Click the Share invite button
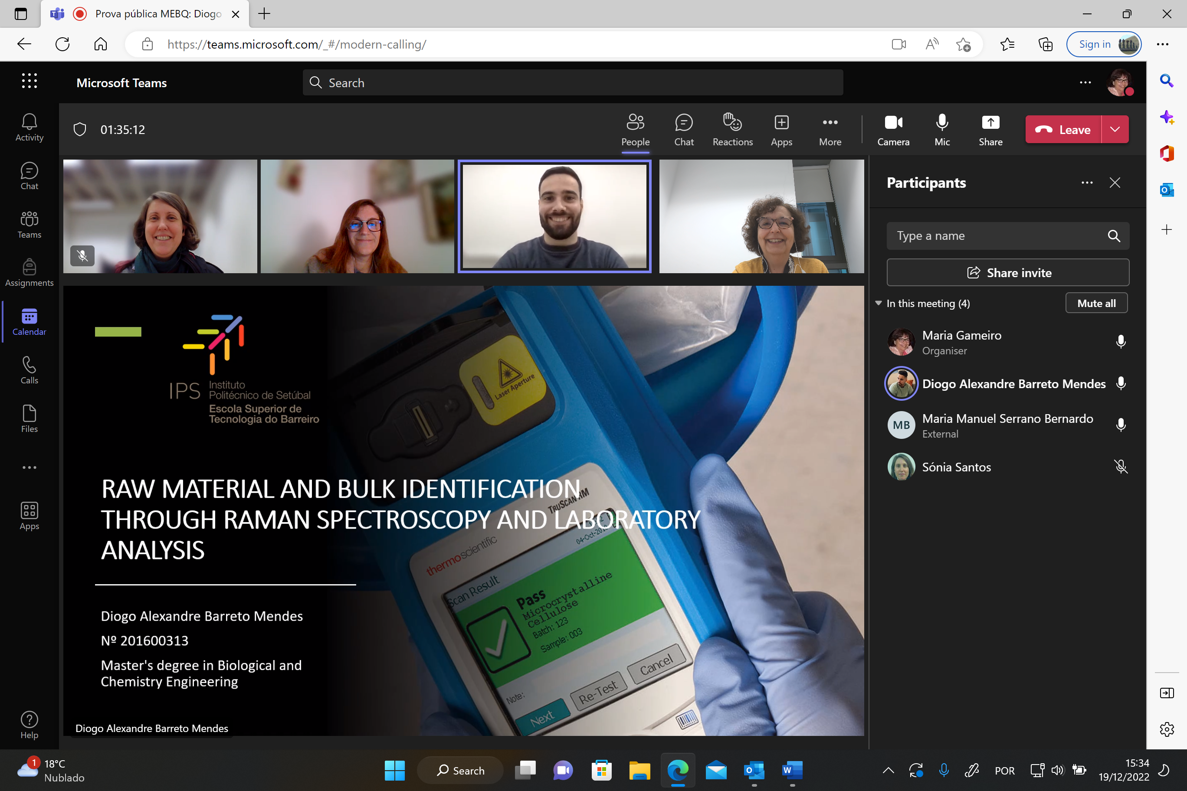 [1007, 272]
